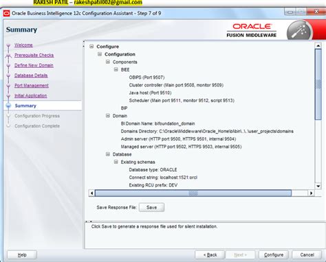Collapse the Database tree node
Viewport: 326px width, 262px height.
point(108,154)
